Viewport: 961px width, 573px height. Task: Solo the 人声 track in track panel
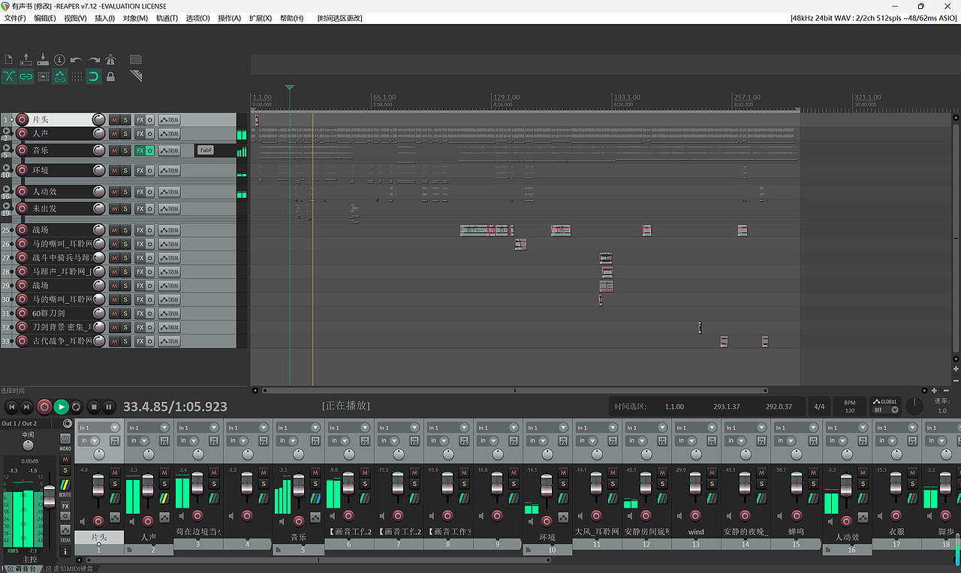pyautogui.click(x=125, y=134)
